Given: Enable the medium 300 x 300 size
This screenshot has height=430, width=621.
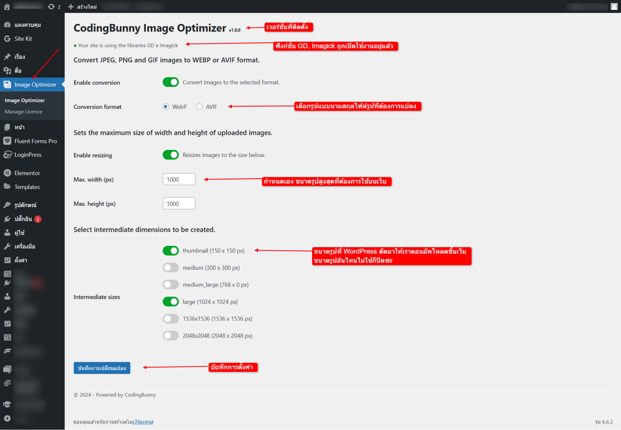Looking at the screenshot, I should (171, 268).
